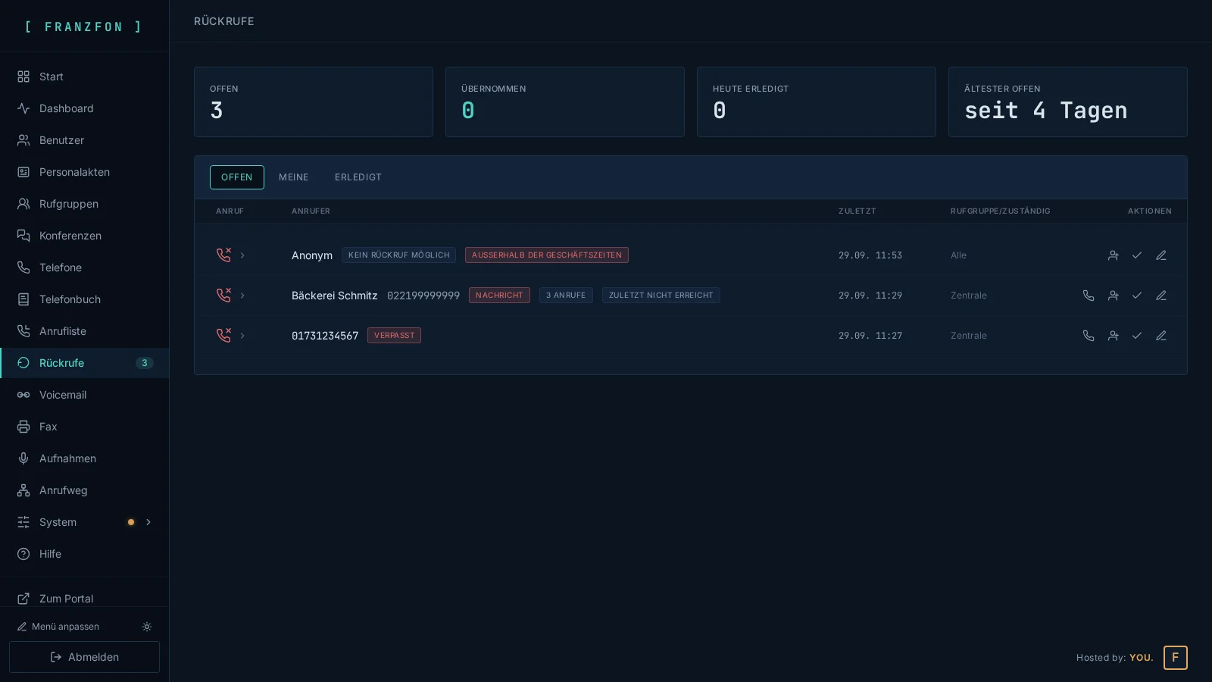Screen dimensions: 1212x682
Task: Open Aufnahmen in the sidebar
Action: (x=84, y=458)
